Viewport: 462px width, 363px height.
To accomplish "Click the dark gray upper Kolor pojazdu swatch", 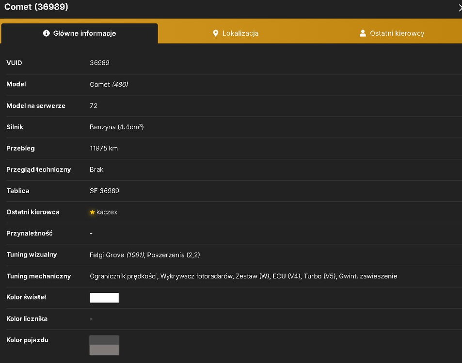I will tap(104, 340).
